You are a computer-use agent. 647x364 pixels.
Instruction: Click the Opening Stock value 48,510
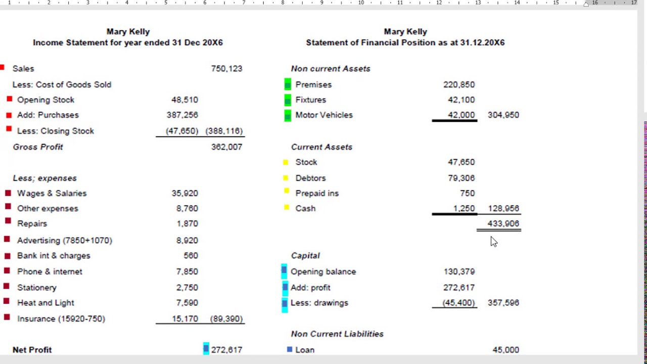point(184,100)
